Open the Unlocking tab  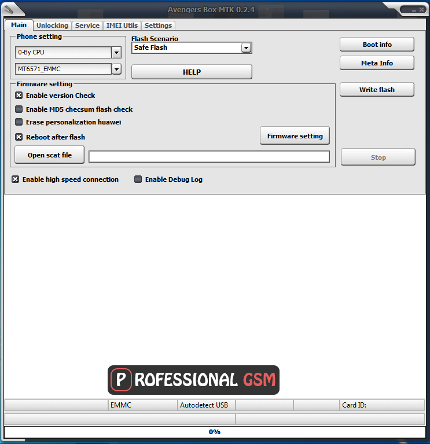(52, 25)
